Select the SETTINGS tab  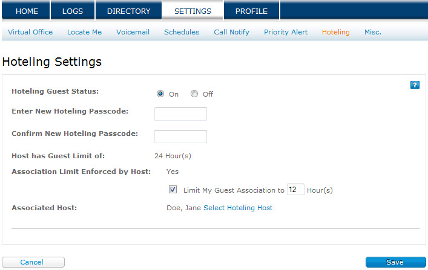click(x=193, y=11)
